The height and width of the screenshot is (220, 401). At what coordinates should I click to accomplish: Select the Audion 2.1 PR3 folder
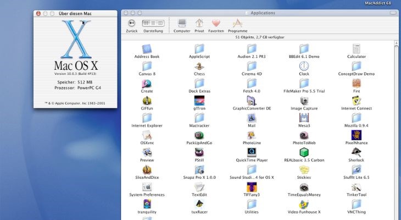click(252, 48)
